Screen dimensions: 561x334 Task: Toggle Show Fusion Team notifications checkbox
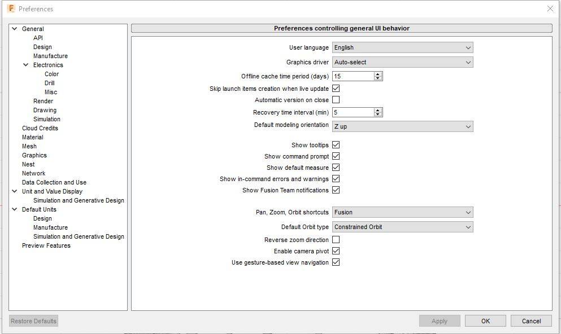pos(336,190)
